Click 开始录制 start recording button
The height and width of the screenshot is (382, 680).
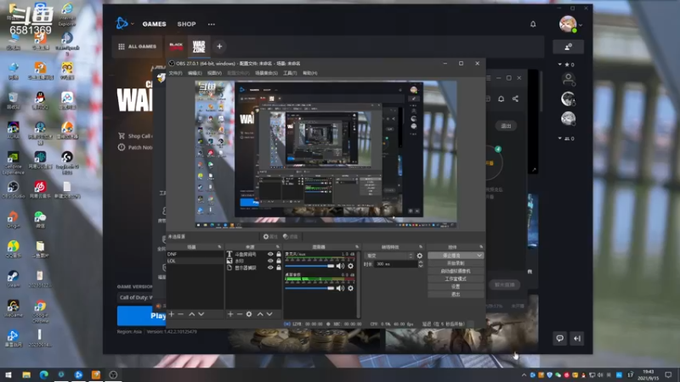pyautogui.click(x=456, y=263)
